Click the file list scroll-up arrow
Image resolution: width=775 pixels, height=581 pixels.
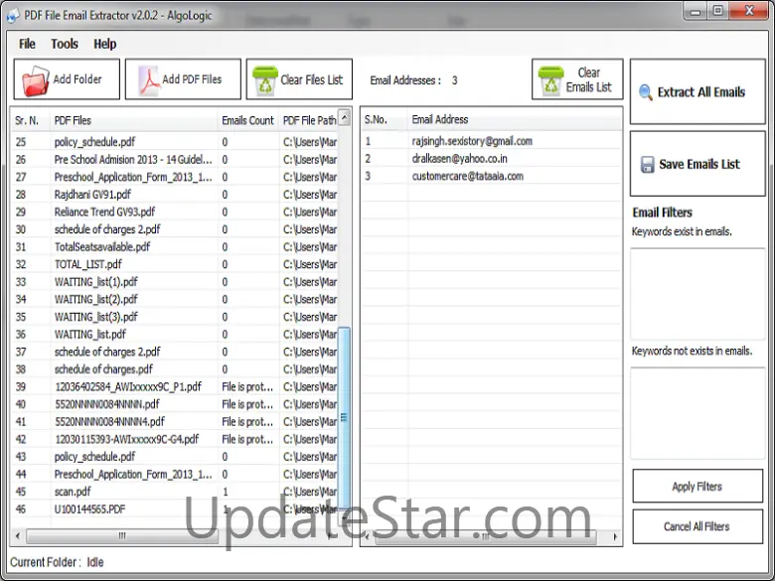coord(345,117)
